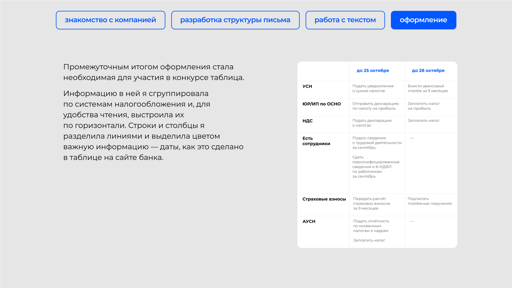Click the 'Отправить декларацию по налогу на прибыль' cell
The width and height of the screenshot is (512, 288).
pyautogui.click(x=375, y=106)
